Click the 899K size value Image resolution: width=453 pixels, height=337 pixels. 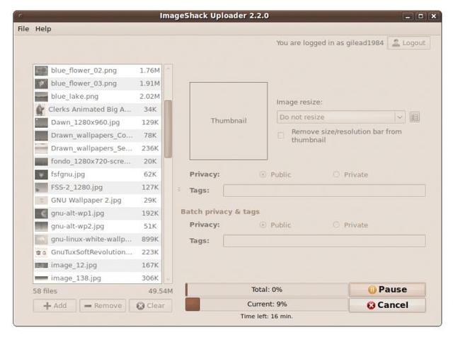150,240
